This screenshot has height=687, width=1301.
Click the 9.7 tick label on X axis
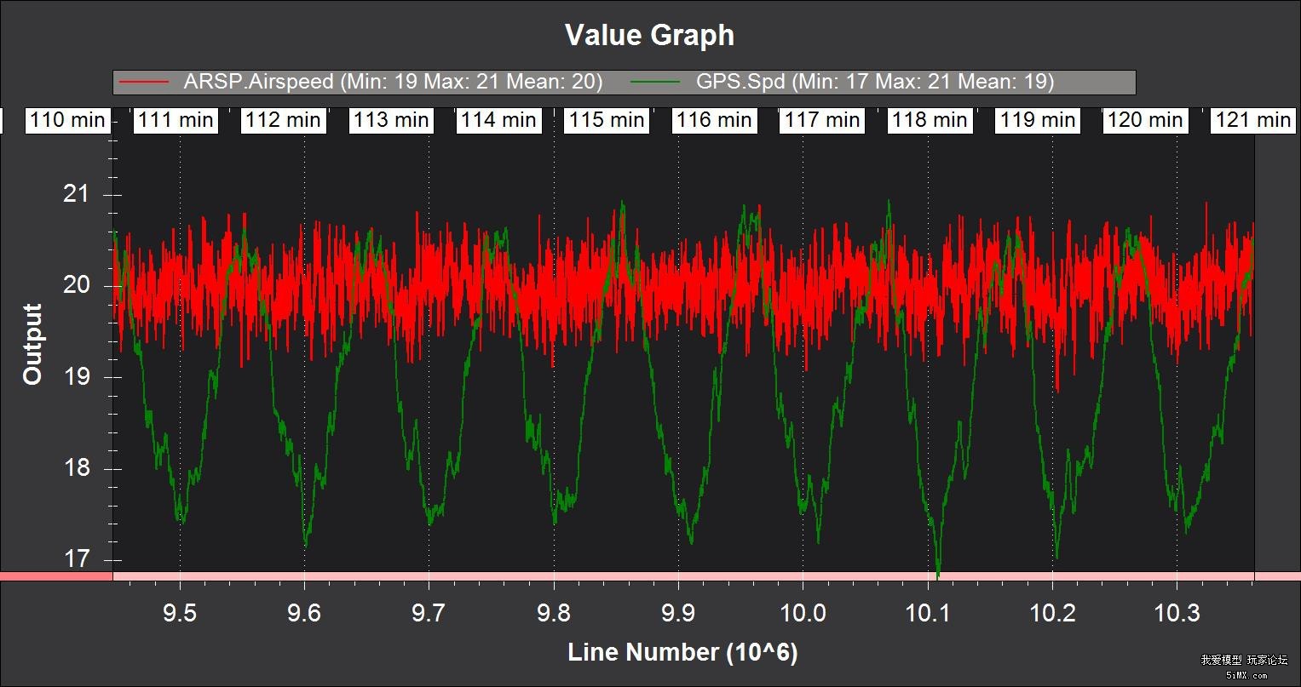pyautogui.click(x=429, y=612)
